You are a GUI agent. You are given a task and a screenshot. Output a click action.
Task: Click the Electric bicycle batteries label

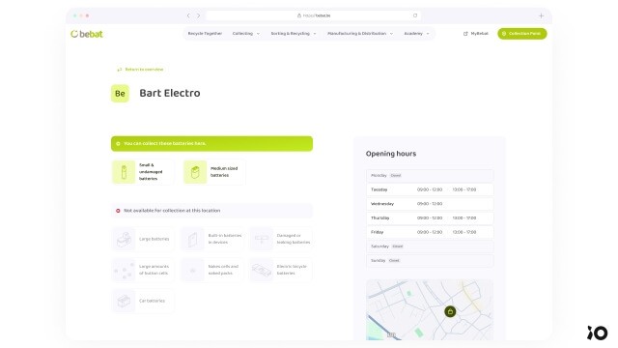pyautogui.click(x=292, y=270)
